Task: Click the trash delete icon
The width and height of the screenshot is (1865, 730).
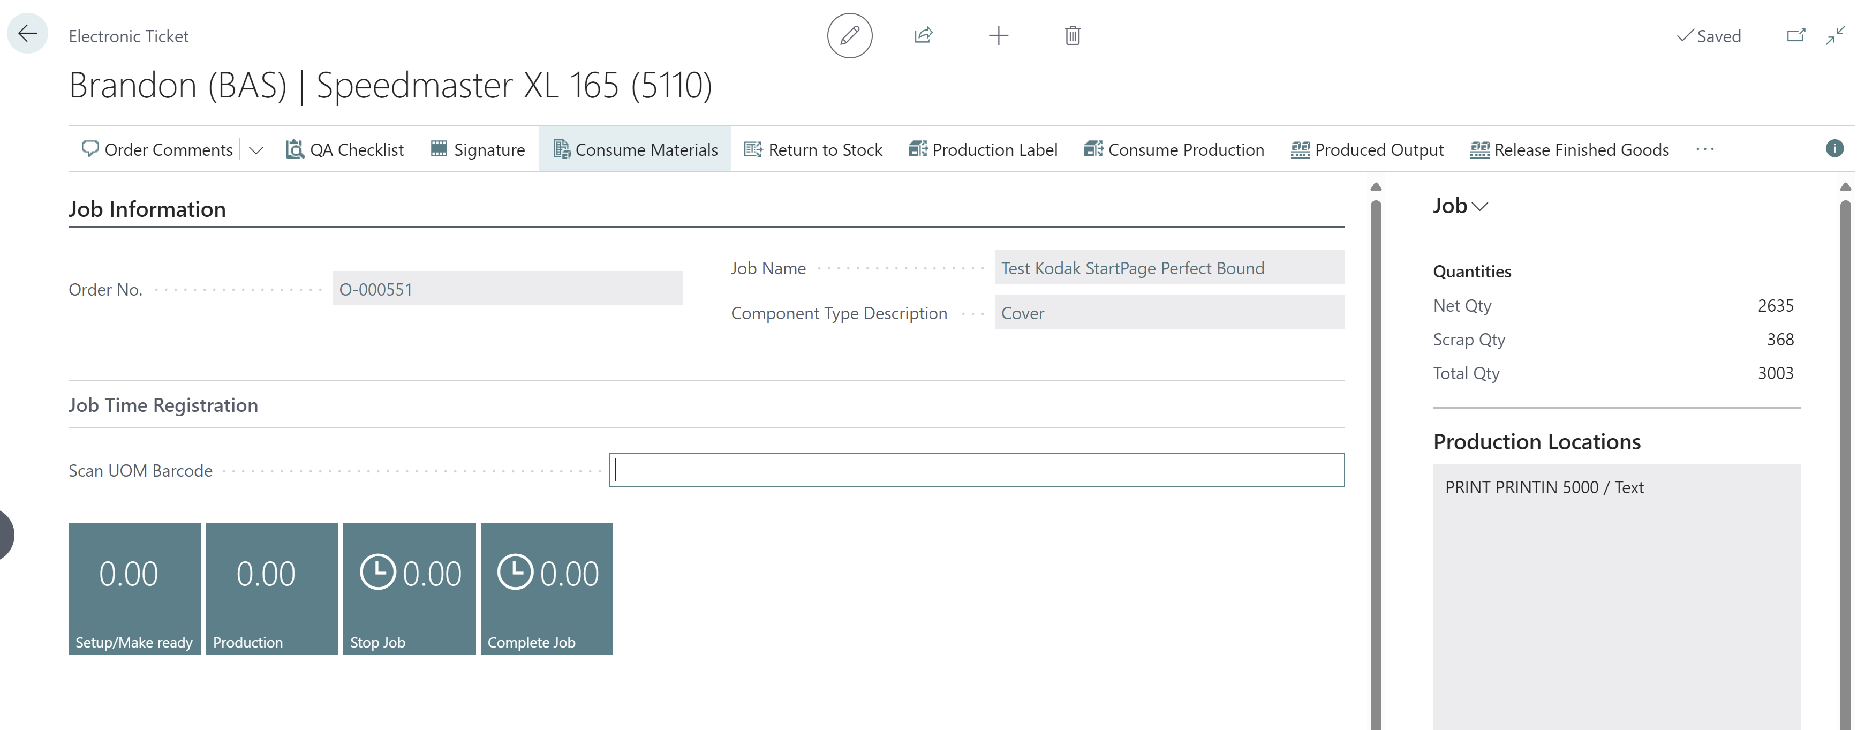Action: [x=1072, y=35]
